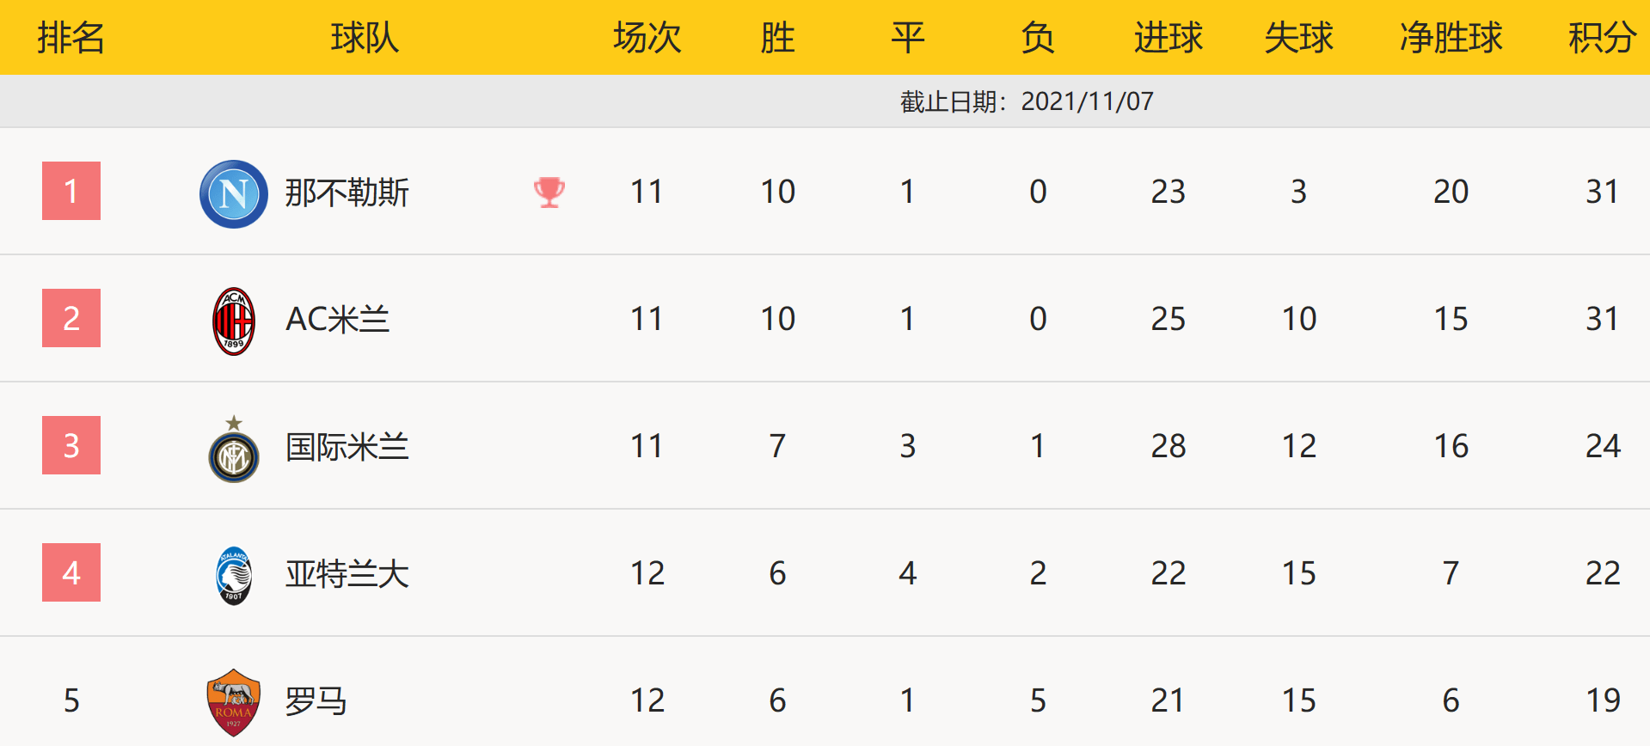Screen dimensions: 1650x746
Task: Click the Atalanta club logo
Action: pyautogui.click(x=234, y=575)
